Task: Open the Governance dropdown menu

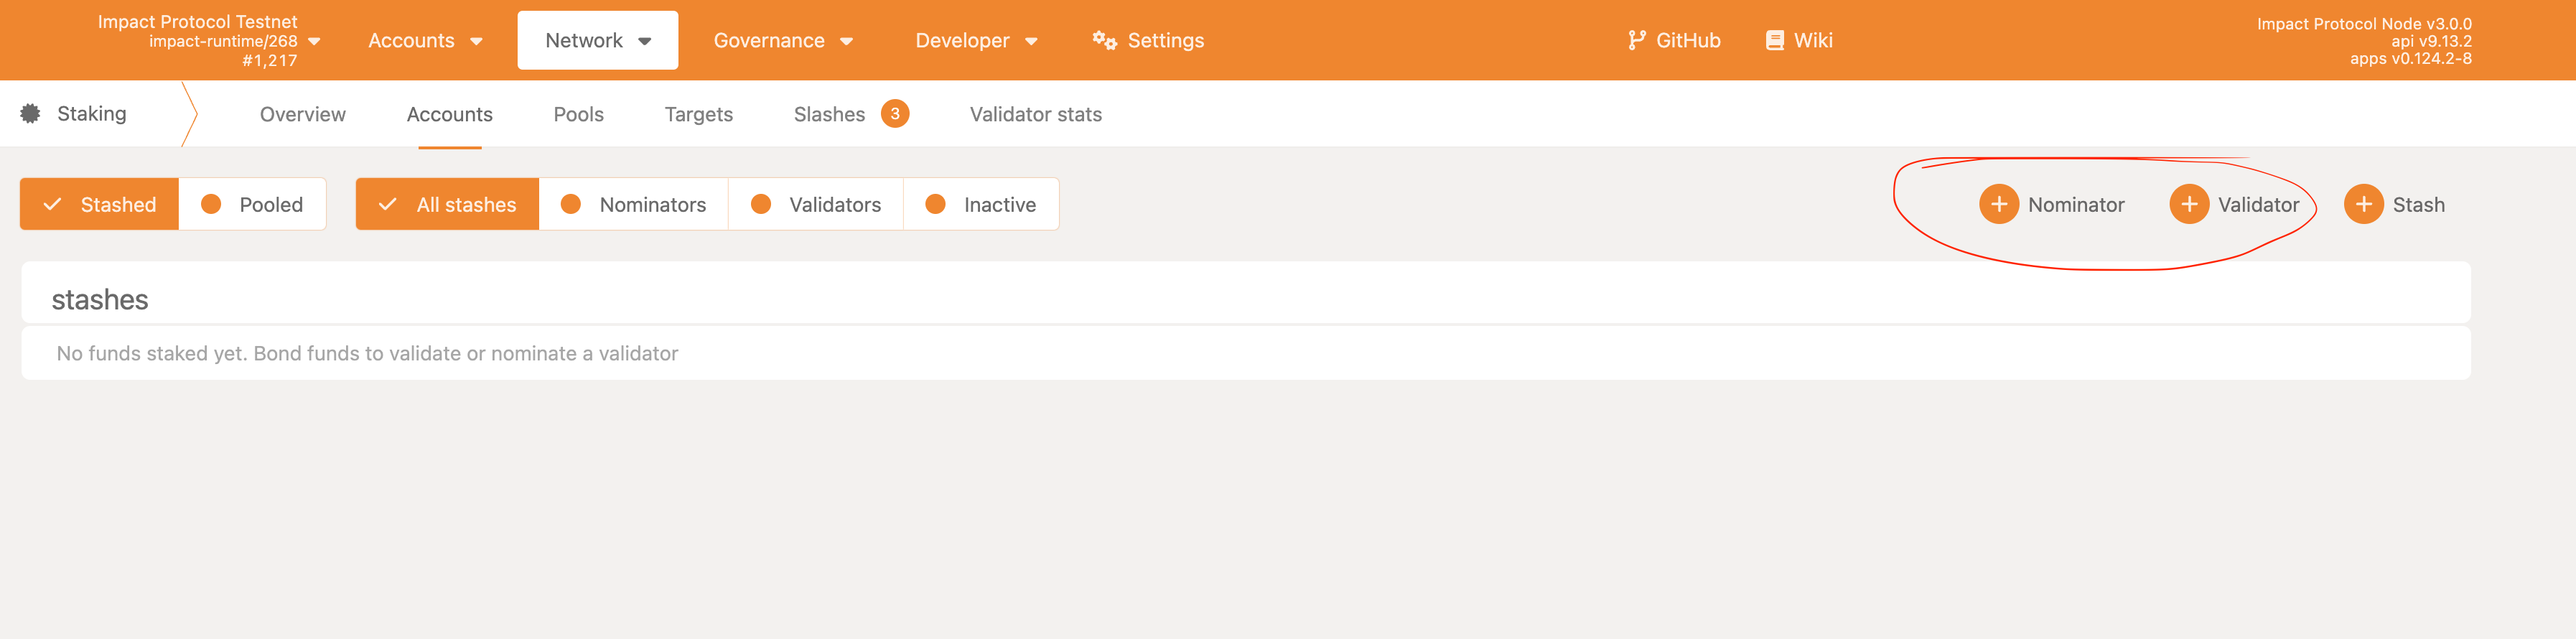Action: 783,40
